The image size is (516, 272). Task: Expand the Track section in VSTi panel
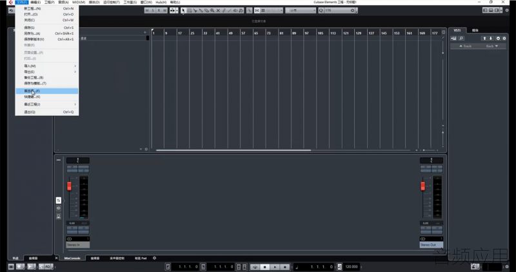coord(465,46)
